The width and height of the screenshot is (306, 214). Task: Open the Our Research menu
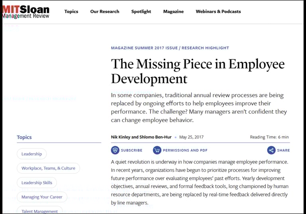pos(105,12)
